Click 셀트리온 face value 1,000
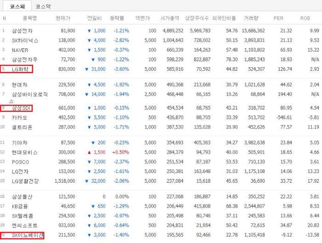 (x=150, y=127)
